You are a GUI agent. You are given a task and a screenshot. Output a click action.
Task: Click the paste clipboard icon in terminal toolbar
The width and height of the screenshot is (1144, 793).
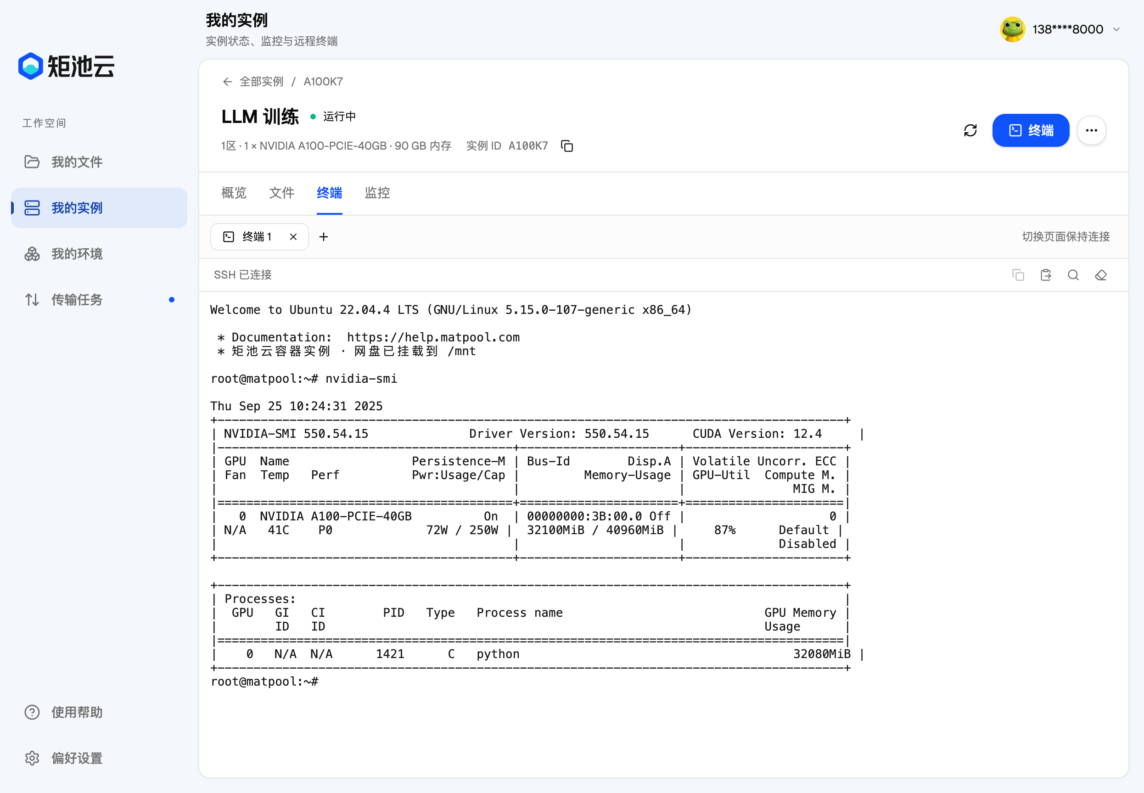coord(1046,275)
